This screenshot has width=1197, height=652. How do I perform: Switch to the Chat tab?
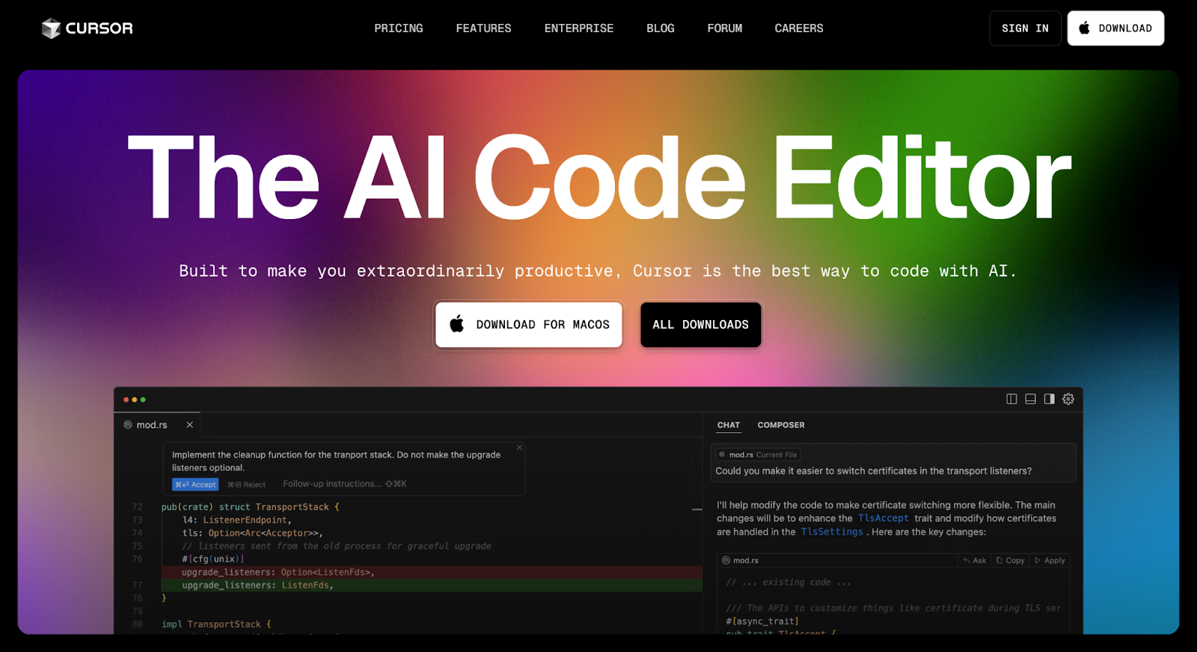[x=729, y=425]
